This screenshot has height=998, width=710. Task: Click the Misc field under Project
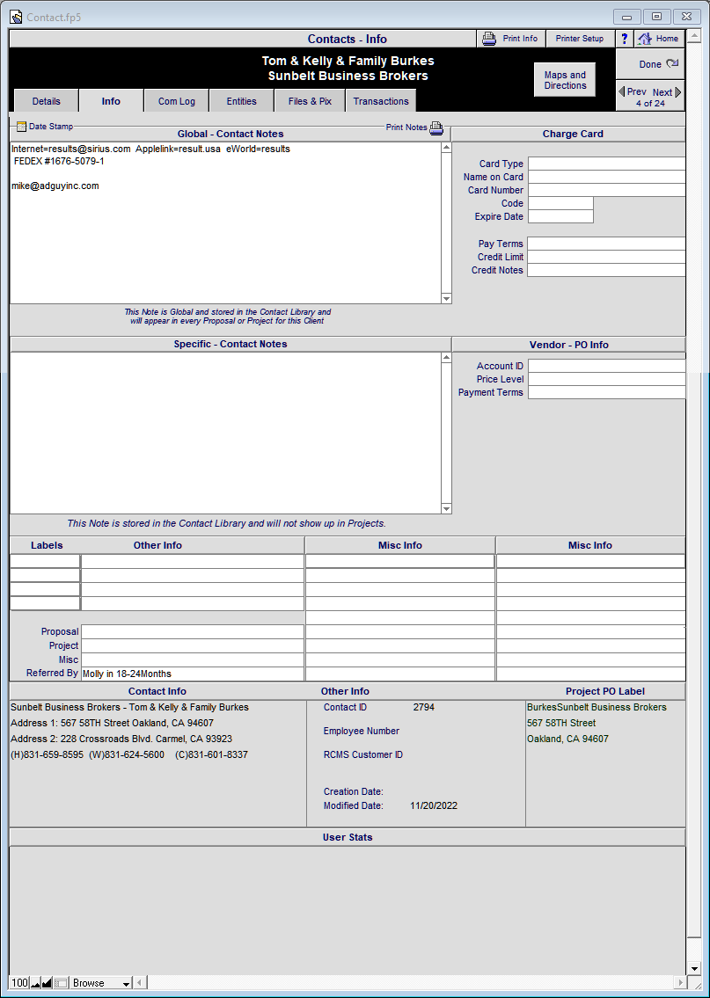(x=193, y=659)
